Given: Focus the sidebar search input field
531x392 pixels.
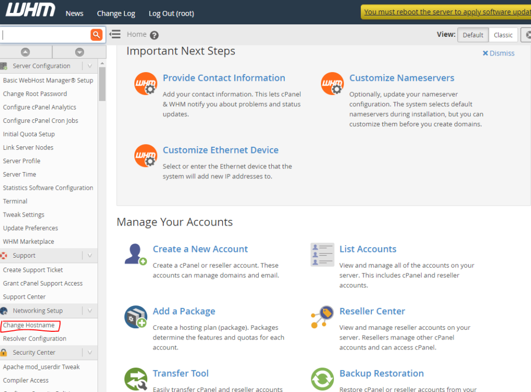Looking at the screenshot, I should (x=45, y=35).
